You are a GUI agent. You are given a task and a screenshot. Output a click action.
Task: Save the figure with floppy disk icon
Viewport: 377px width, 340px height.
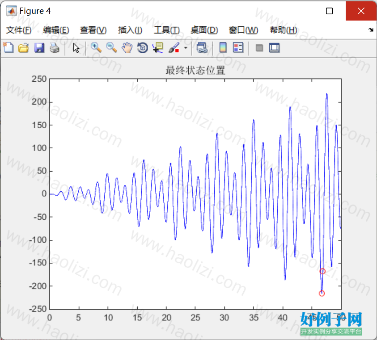39,48
